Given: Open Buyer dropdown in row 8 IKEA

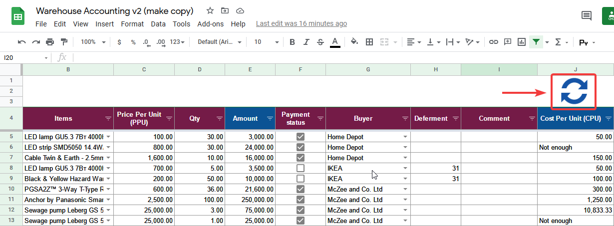Looking at the screenshot, I should [x=405, y=168].
